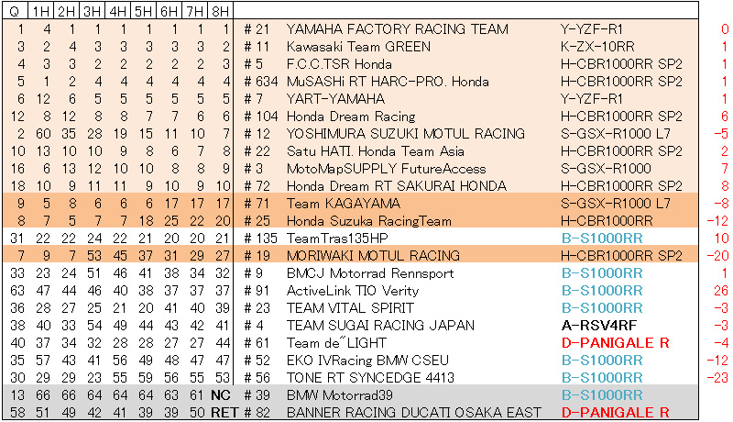The width and height of the screenshot is (733, 422).
Task: Click B-S1000RR in BMW Motorrad39 row
Action: coord(602,395)
